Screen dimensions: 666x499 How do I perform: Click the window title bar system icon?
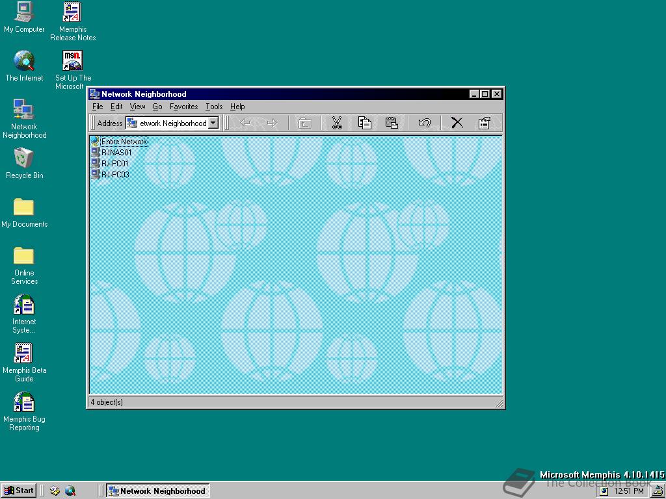pyautogui.click(x=95, y=94)
